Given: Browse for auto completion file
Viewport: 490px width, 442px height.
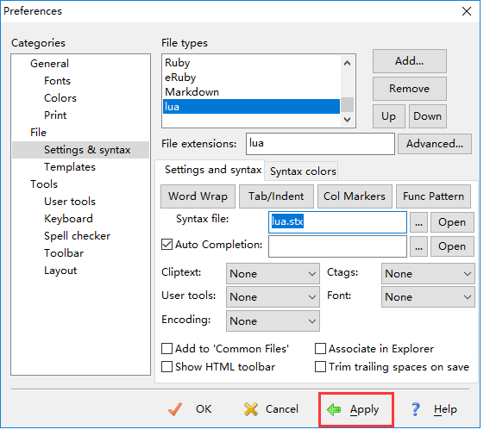Looking at the screenshot, I should pyautogui.click(x=418, y=246).
